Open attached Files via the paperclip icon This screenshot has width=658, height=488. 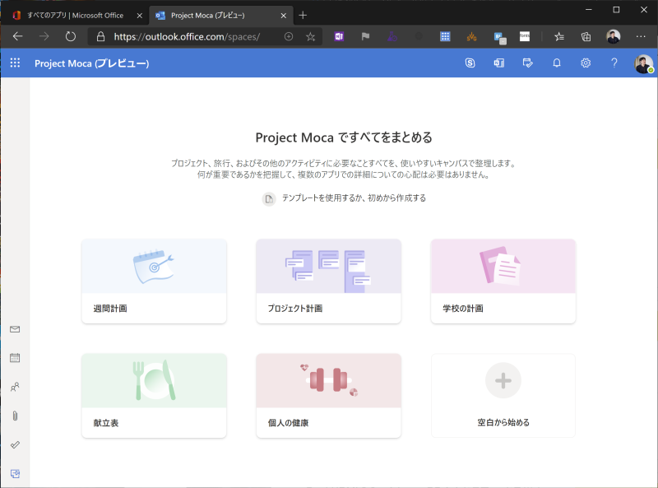tap(15, 414)
